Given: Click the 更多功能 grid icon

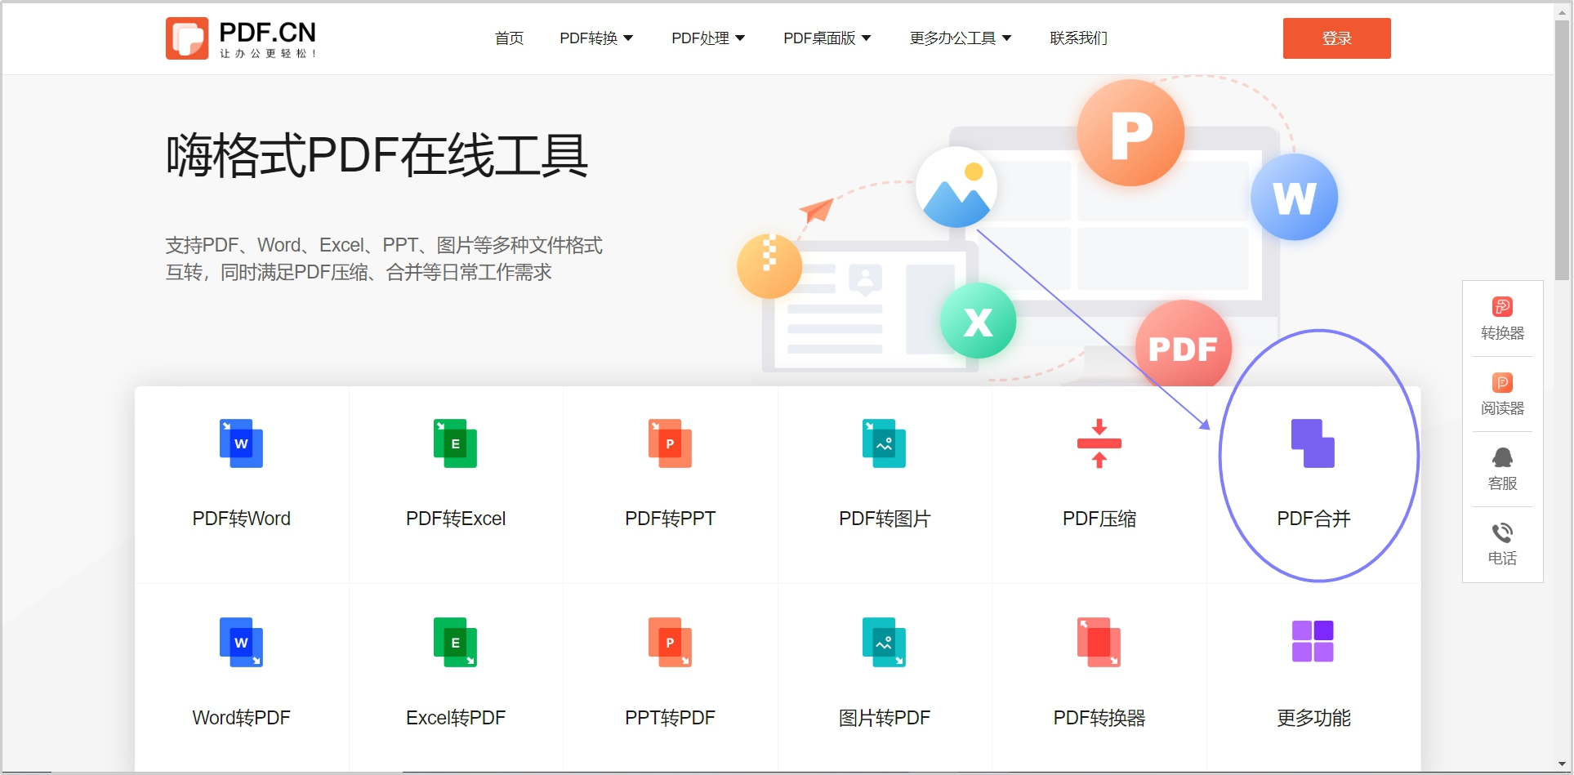Looking at the screenshot, I should [x=1313, y=641].
